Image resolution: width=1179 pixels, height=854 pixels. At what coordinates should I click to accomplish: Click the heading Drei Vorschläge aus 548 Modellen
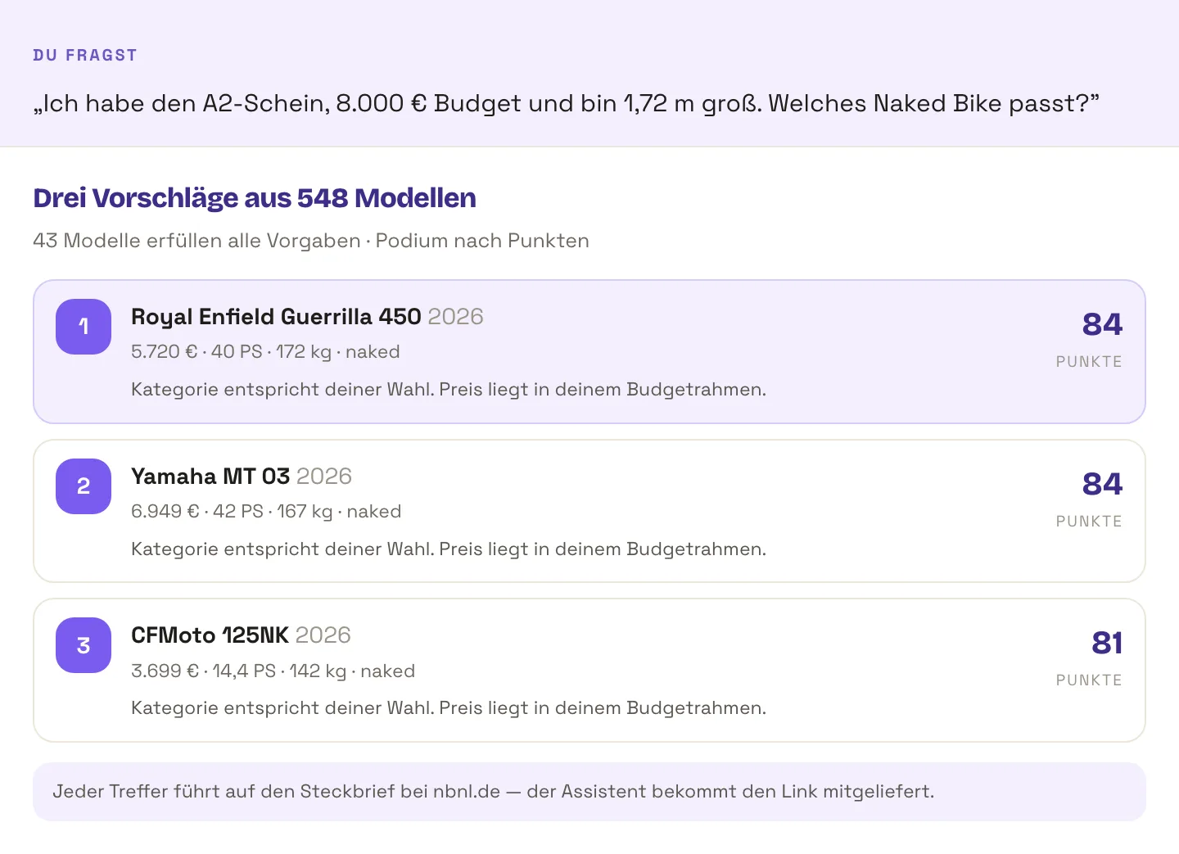(255, 198)
